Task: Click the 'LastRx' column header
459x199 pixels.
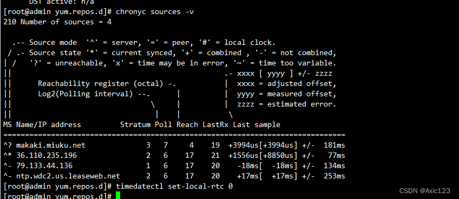Action: click(x=215, y=125)
